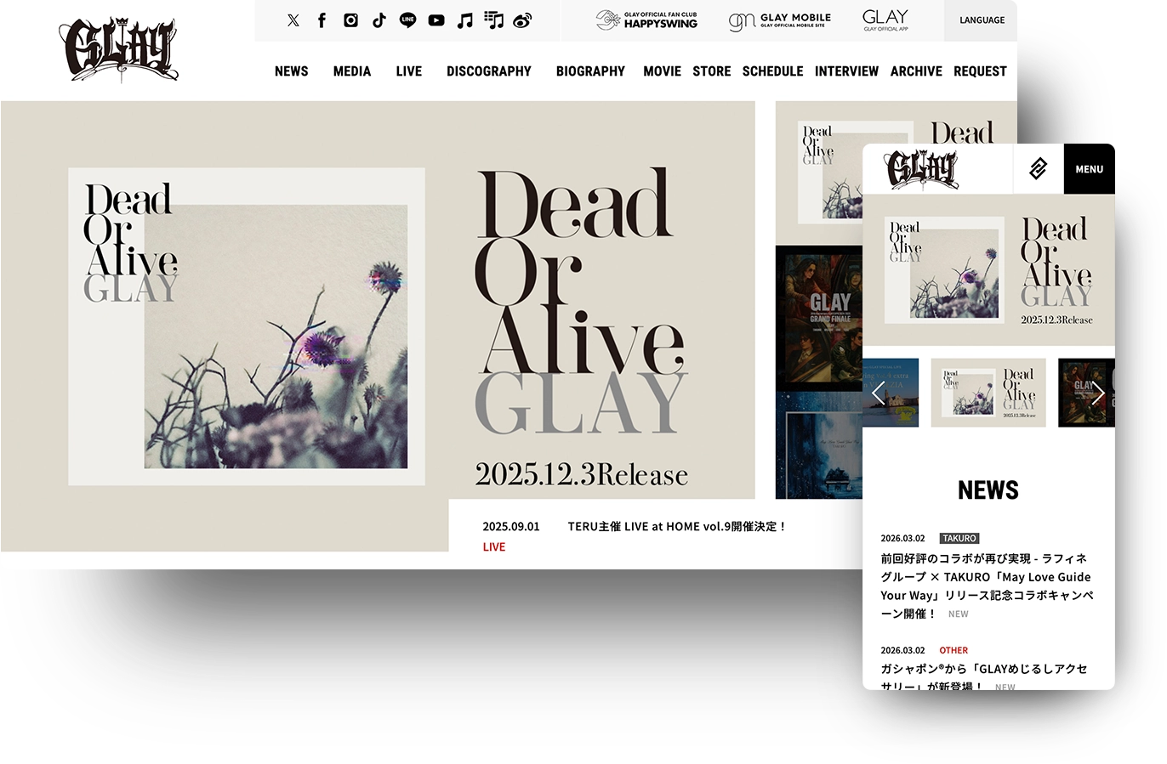Select the Weibo icon
1167x764 pixels.
pyautogui.click(x=522, y=20)
